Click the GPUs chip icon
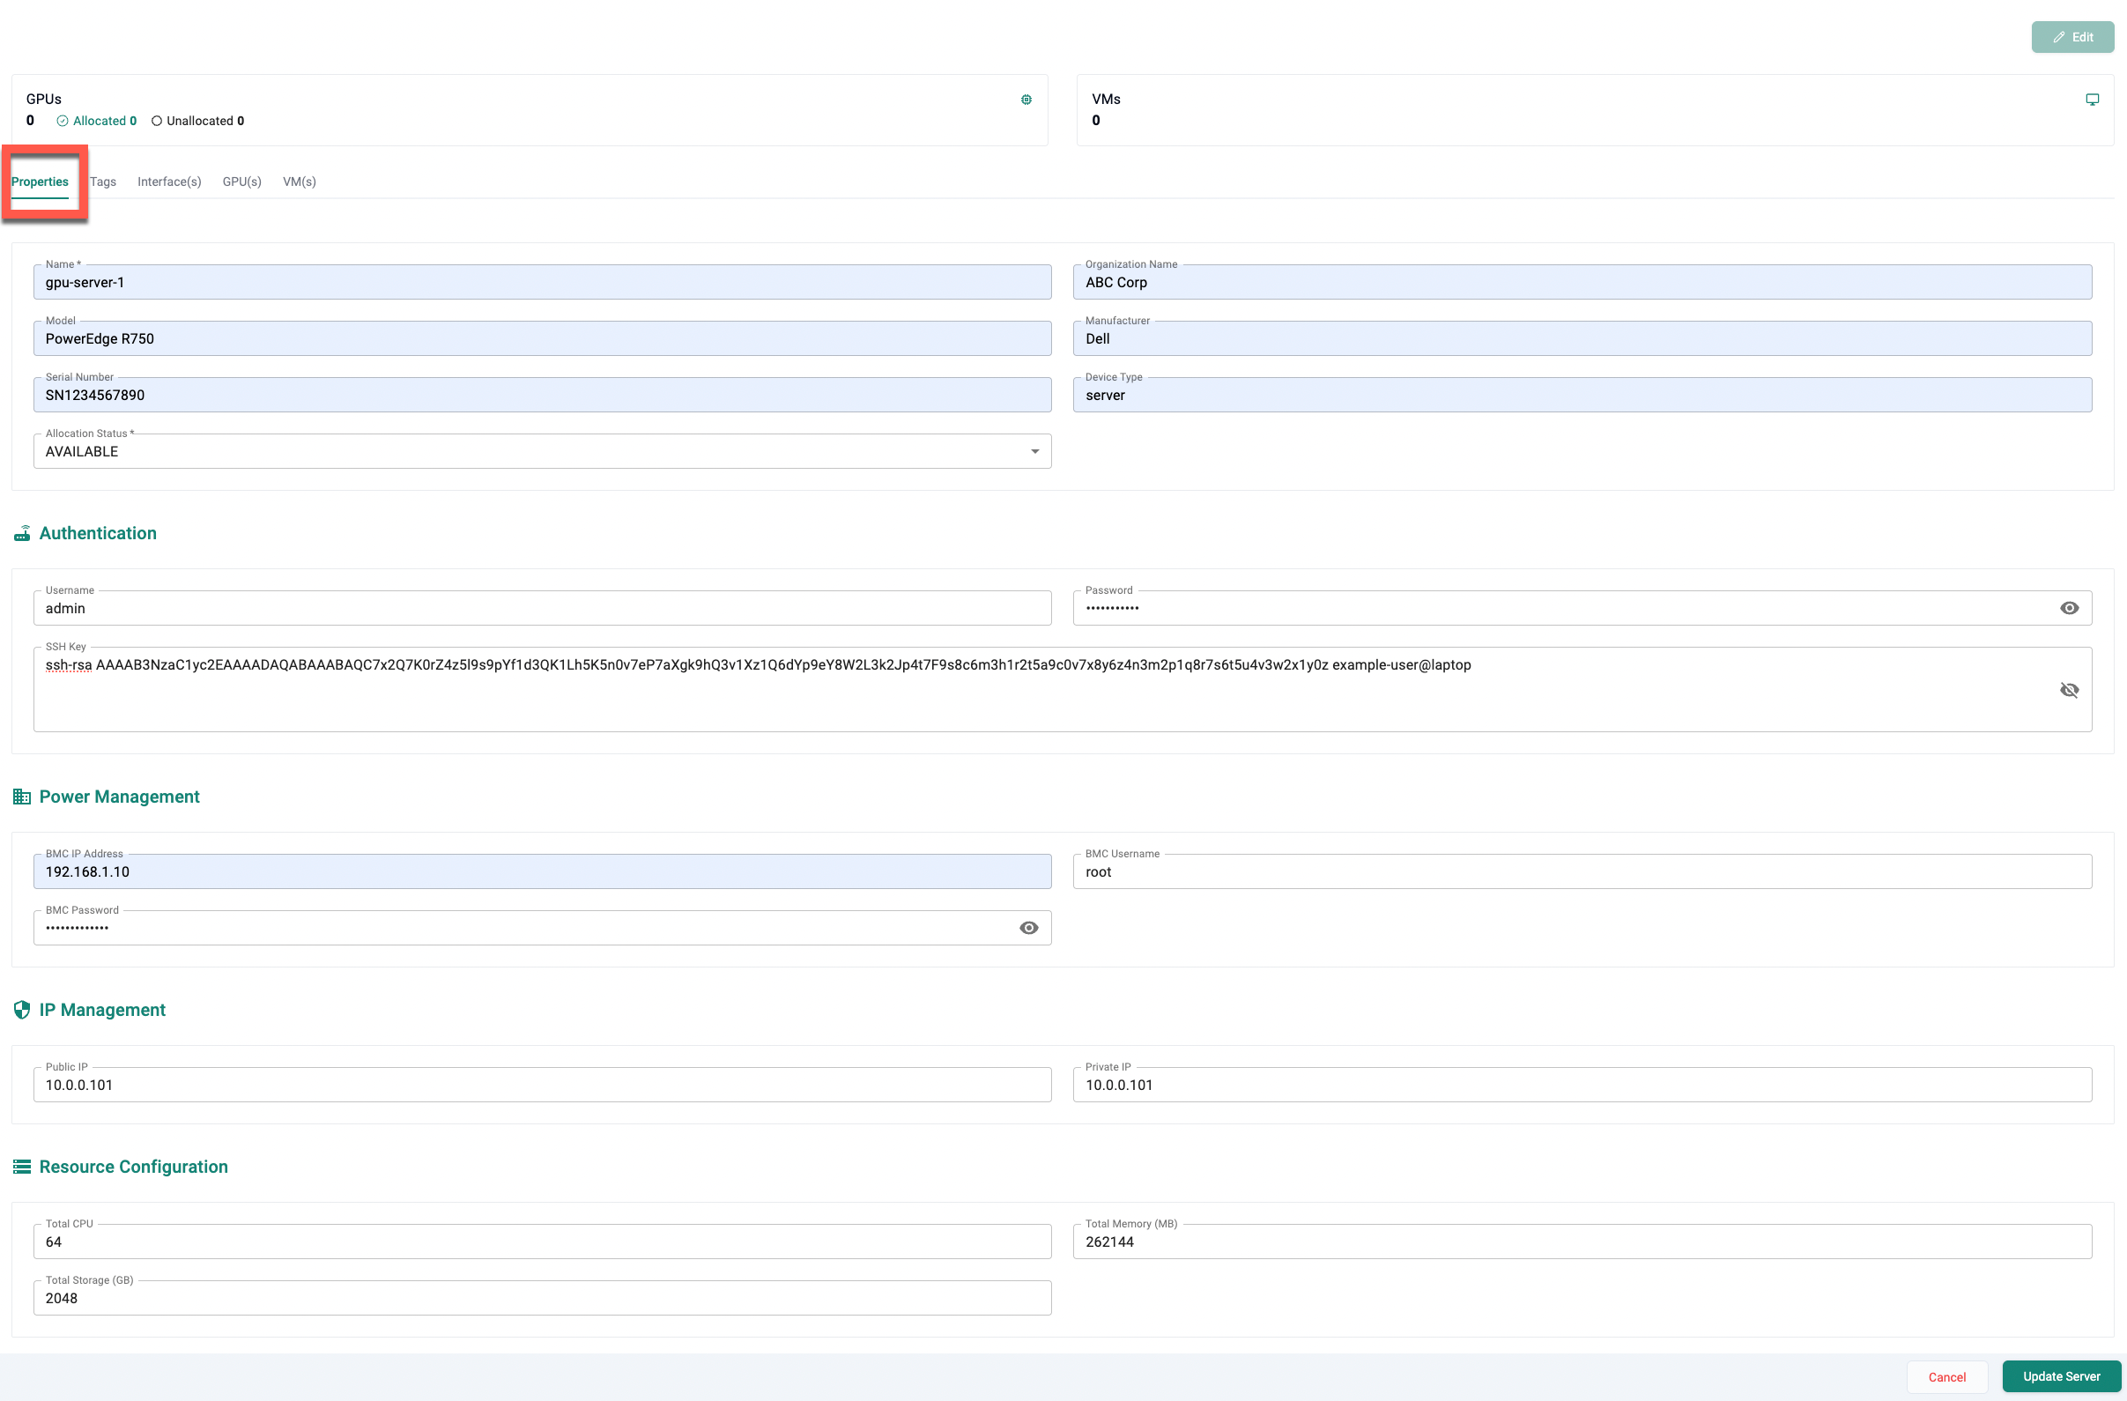The image size is (2127, 1401). (x=1026, y=100)
